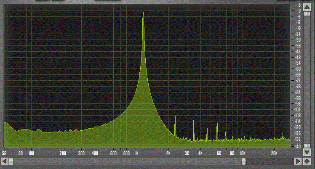Click the 200 Hz frequency axis label
The image size is (315, 169).
click(63, 153)
